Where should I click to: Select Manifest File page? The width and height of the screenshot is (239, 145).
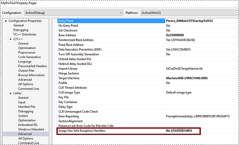[x=27, y=107]
